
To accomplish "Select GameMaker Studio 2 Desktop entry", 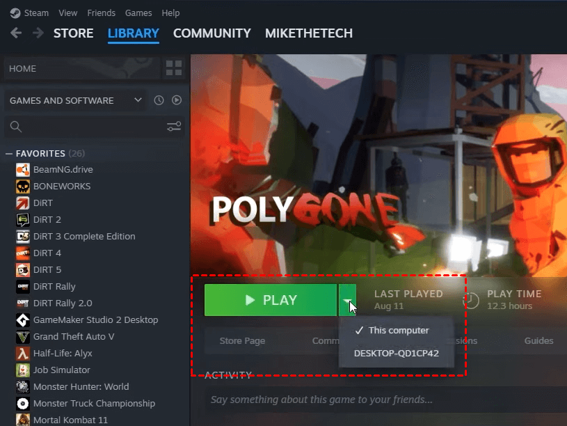I will point(95,320).
